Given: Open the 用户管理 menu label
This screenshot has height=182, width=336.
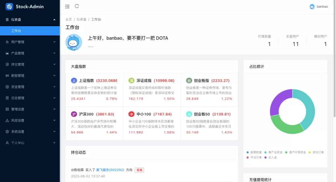Looking at the screenshot, I should [x=18, y=42].
